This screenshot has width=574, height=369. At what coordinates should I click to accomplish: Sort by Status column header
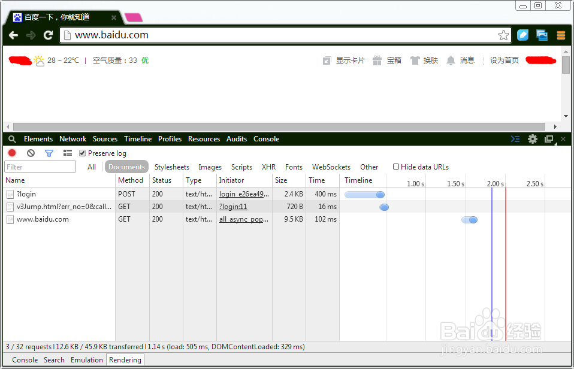(x=166, y=180)
